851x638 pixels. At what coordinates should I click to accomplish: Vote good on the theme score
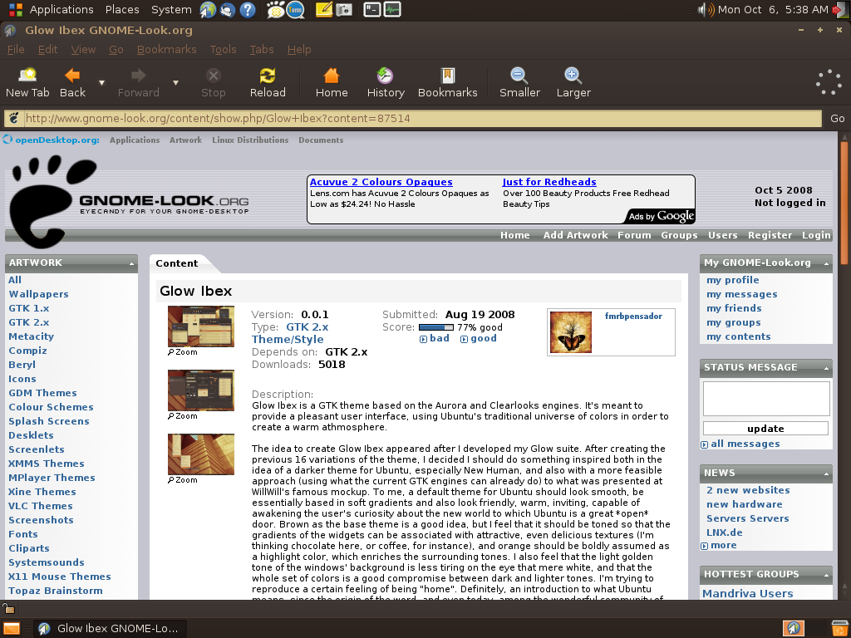click(x=479, y=339)
